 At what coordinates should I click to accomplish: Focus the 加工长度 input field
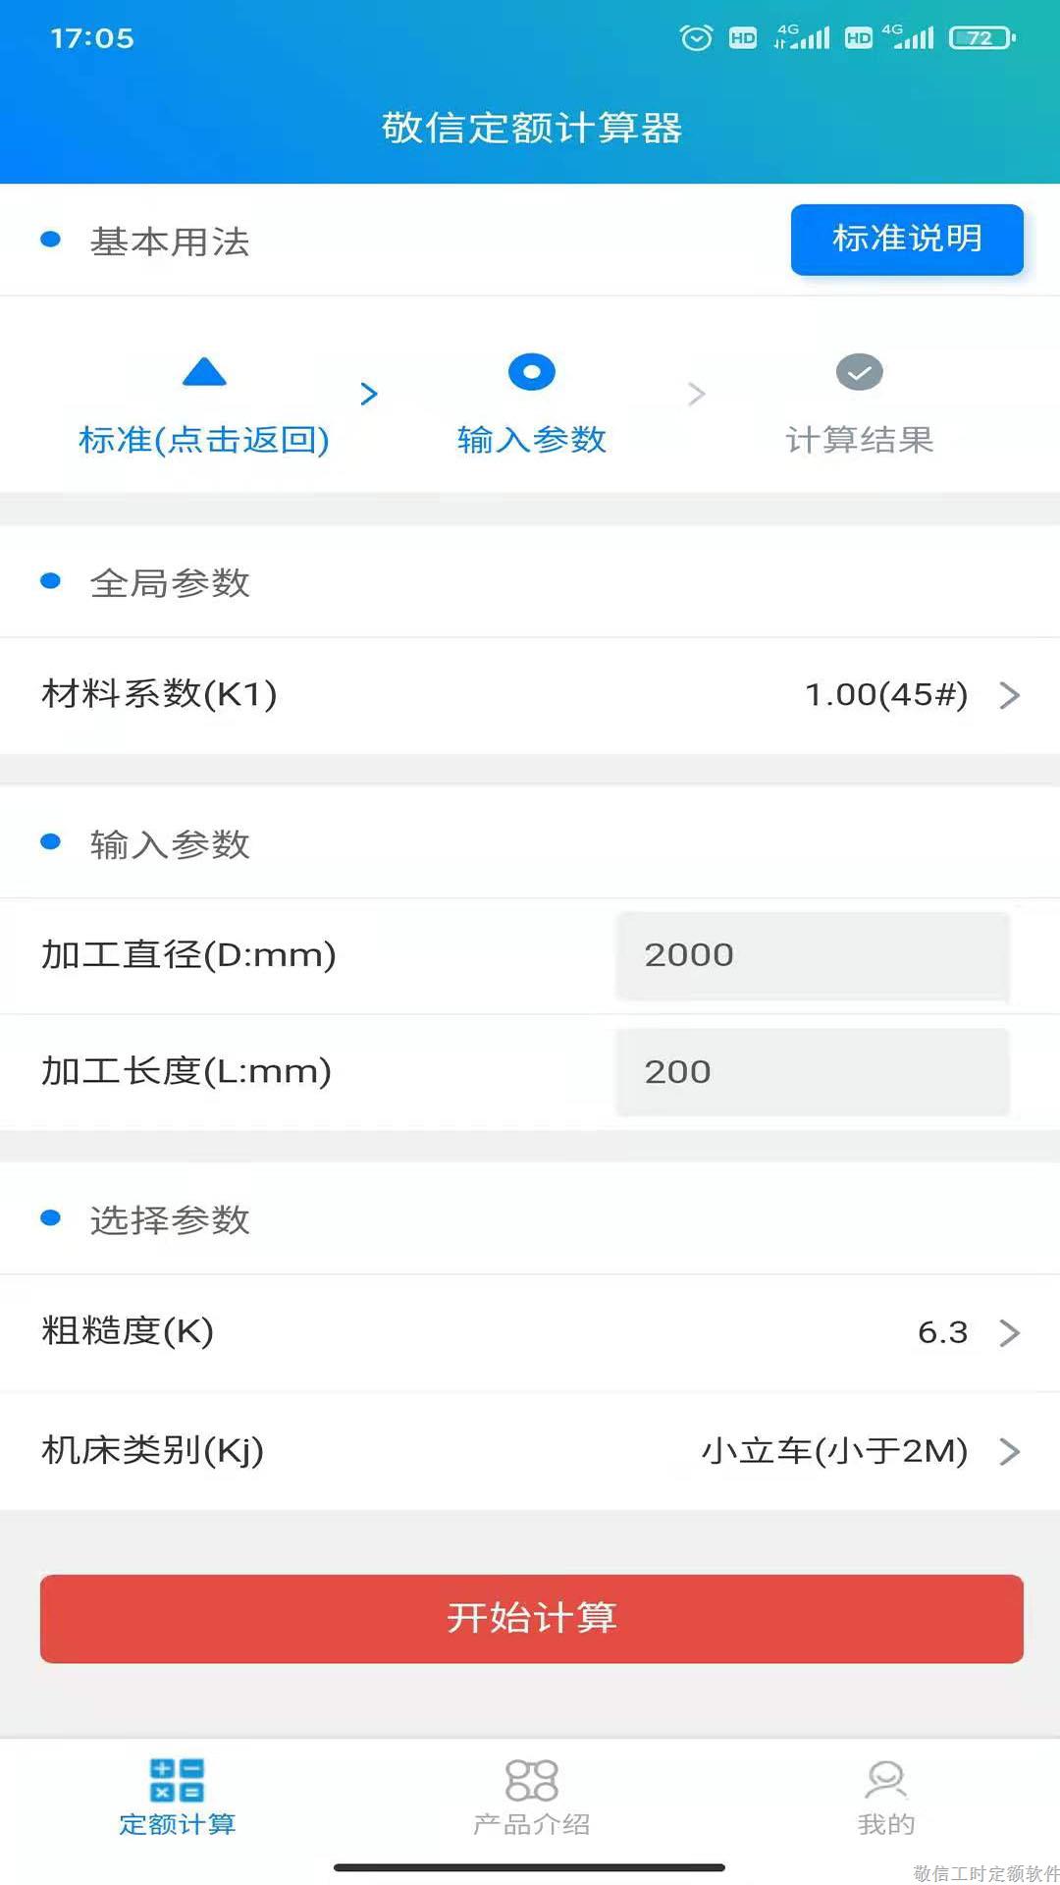[x=813, y=1071]
